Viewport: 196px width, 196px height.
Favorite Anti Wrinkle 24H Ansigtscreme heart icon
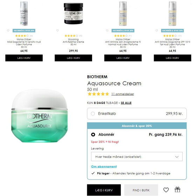[x=107, y=30]
